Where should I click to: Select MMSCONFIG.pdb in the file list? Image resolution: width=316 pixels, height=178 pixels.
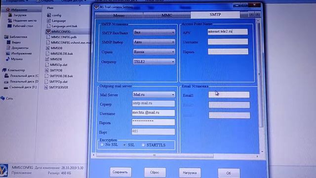64,37
